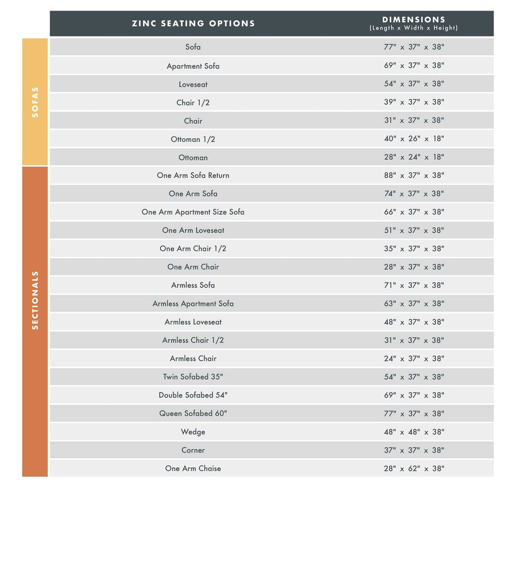The width and height of the screenshot is (516, 561).
Task: Select the Corner sectional row
Action: tap(193, 450)
